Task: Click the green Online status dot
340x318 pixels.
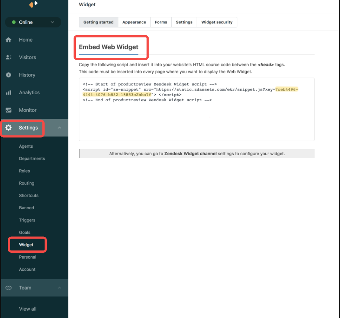Action: point(14,22)
